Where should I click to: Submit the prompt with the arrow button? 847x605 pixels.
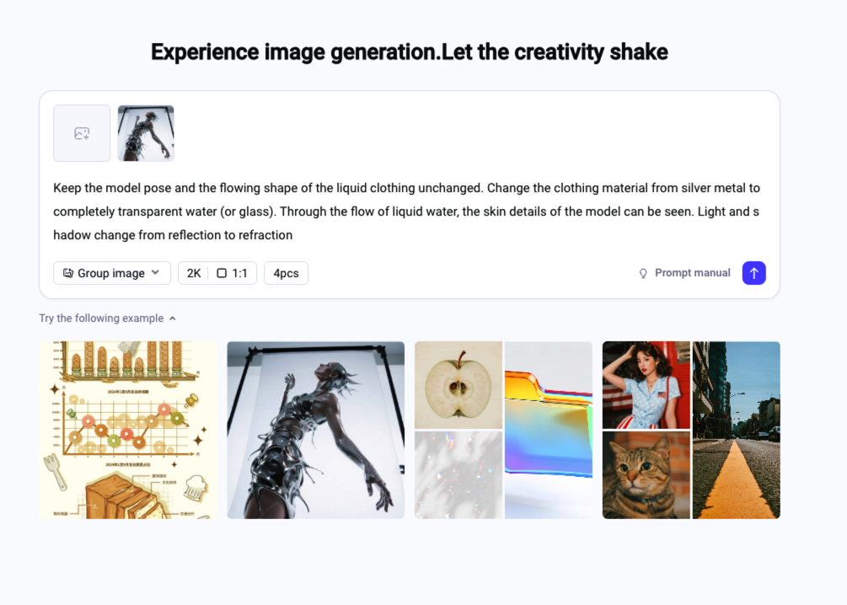[x=753, y=273]
